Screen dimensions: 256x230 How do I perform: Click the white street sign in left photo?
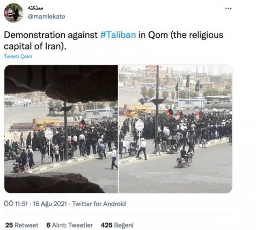49,134
